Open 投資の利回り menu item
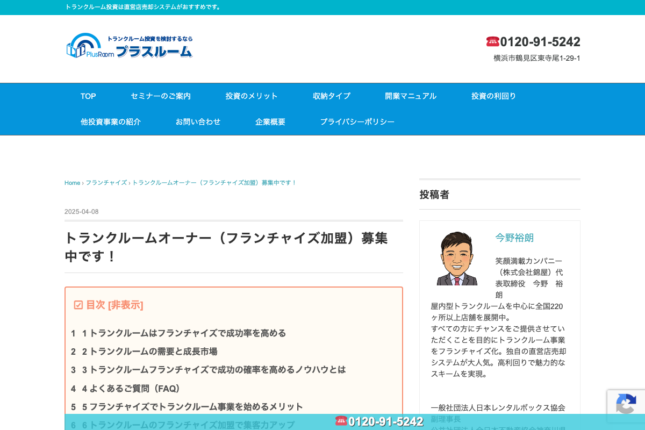Screen dimensions: 645x430 (x=493, y=96)
